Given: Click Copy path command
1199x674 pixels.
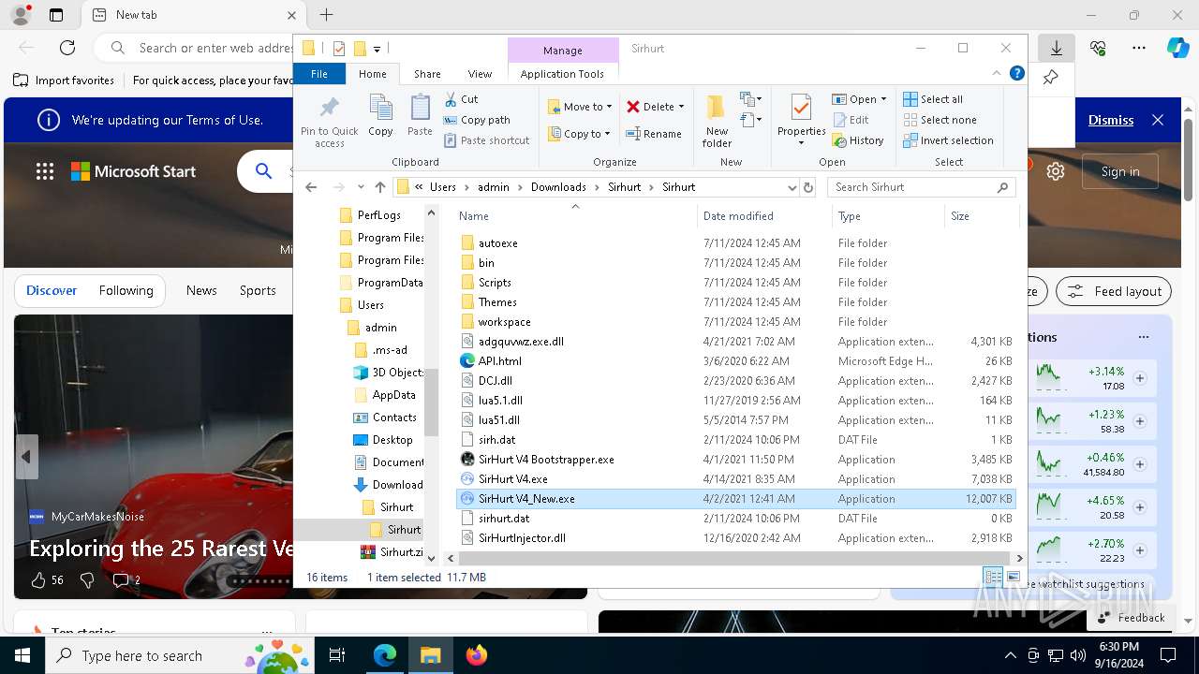Looking at the screenshot, I should tap(477, 120).
